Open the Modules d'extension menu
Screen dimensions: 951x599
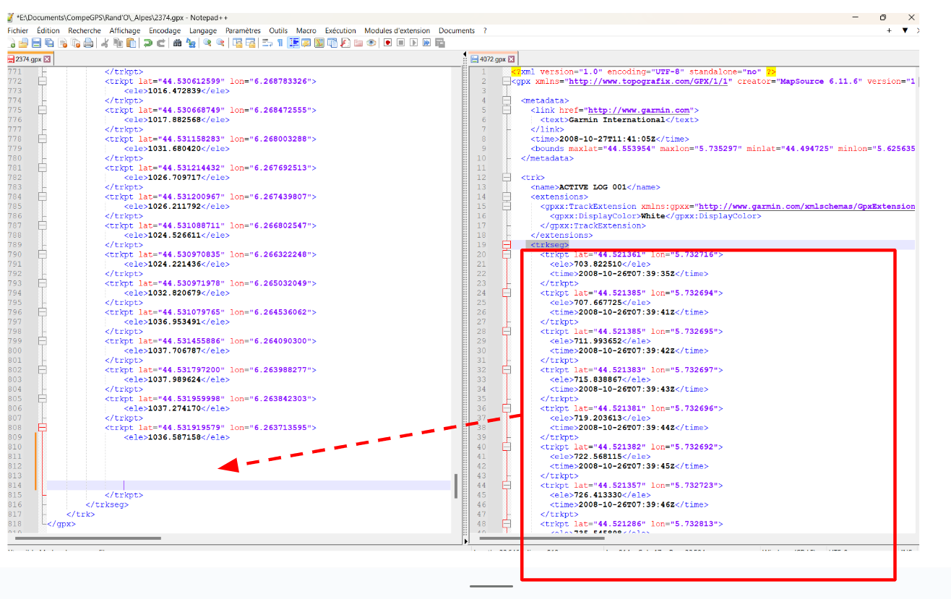coord(397,30)
